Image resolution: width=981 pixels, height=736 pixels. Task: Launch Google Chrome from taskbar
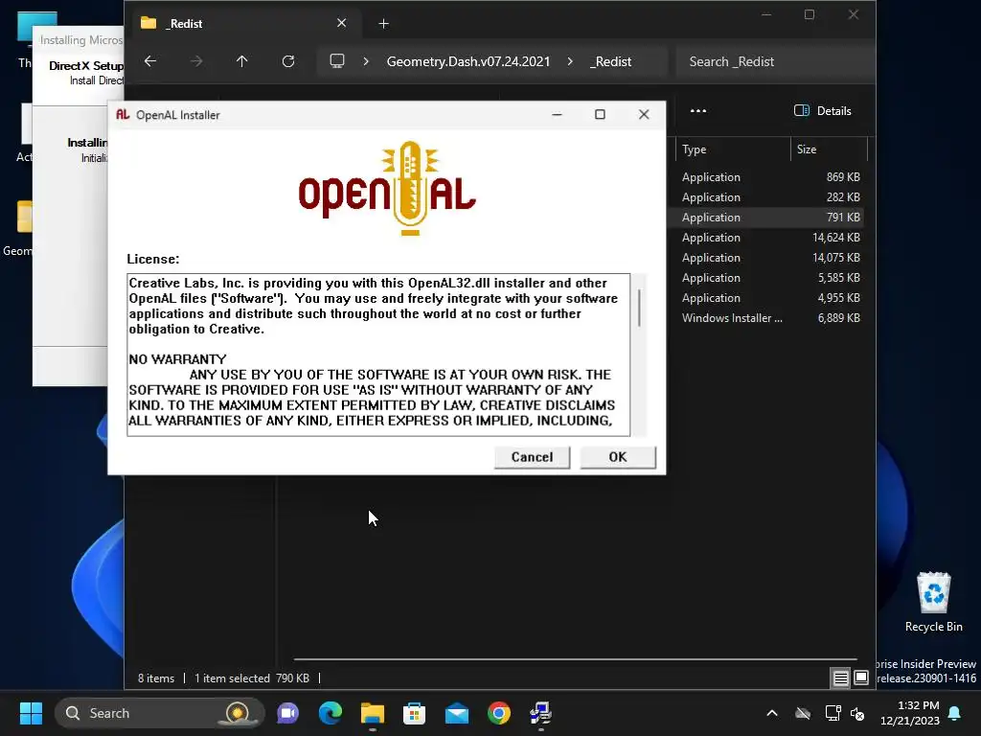pos(498,713)
